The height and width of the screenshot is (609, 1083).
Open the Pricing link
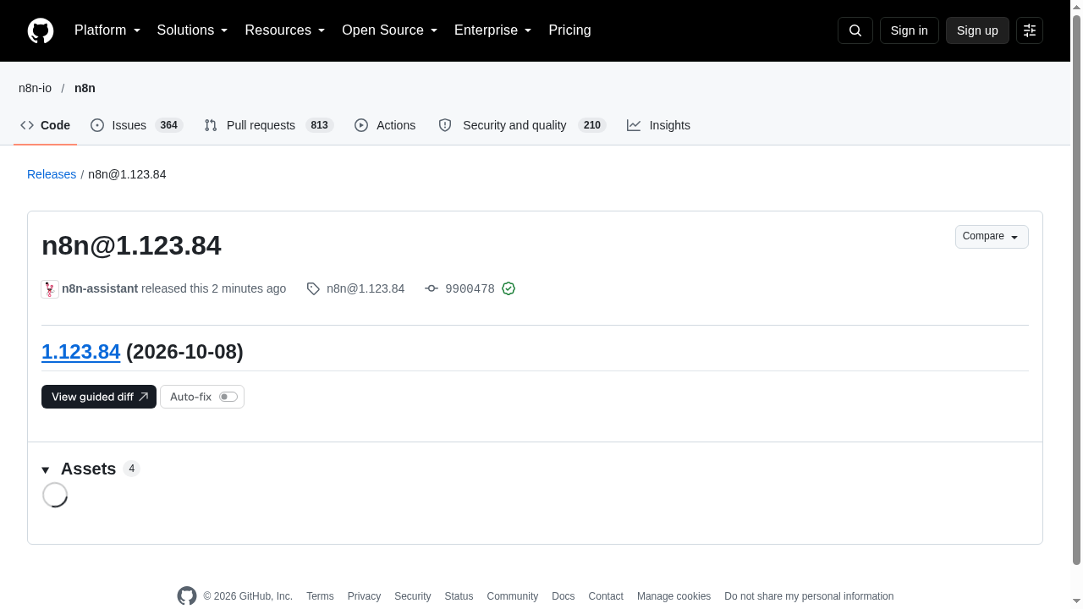[569, 30]
